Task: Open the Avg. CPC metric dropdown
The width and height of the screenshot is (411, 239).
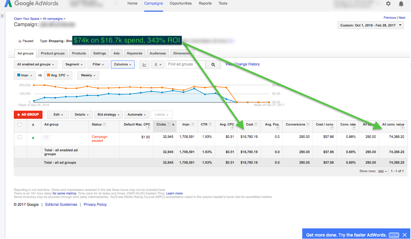Action: pos(58,75)
